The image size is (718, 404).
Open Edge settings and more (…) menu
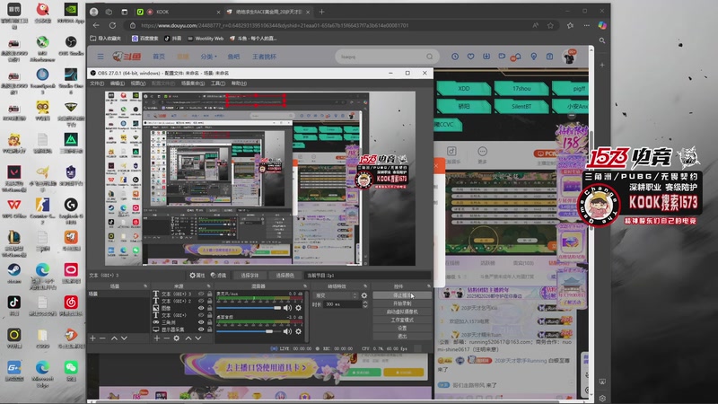tap(587, 26)
